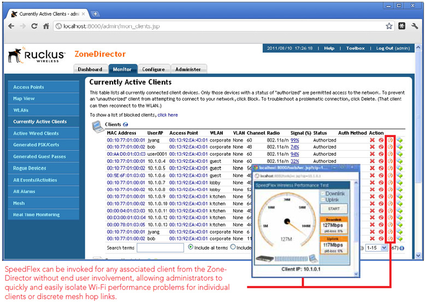The width and height of the screenshot is (426, 302).
Task: Go back using the browser back arrow
Action: pyautogui.click(x=11, y=26)
